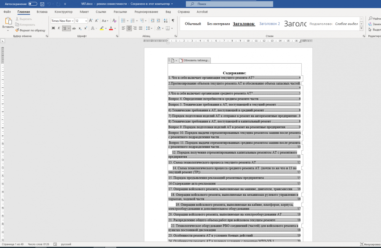Image resolution: width=381 pixels, height=248 pixels.
Task: Click the Find (Найти) button
Action: 375,18
